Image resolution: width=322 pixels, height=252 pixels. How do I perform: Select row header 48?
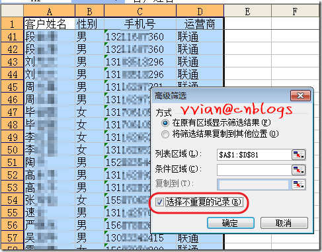coord(13,124)
